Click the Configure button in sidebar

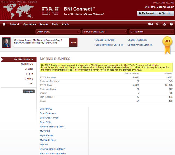point(29,92)
